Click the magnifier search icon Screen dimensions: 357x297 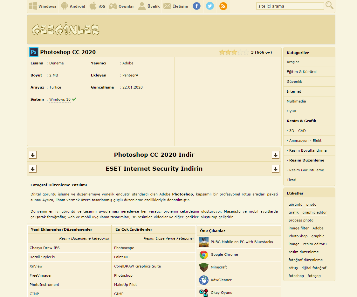pyautogui.click(x=329, y=5)
